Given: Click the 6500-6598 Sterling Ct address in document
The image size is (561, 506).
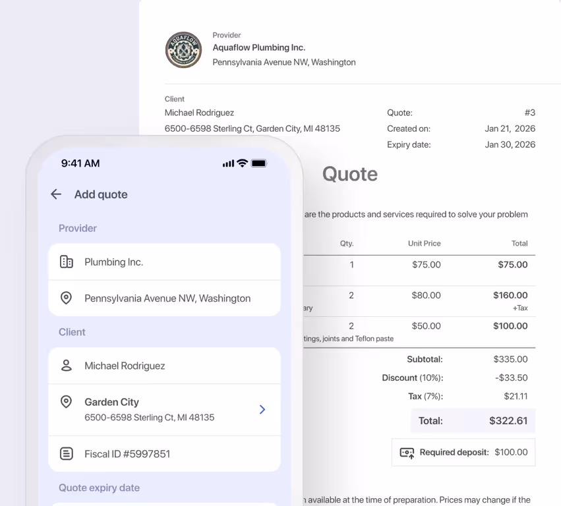Looking at the screenshot, I should [252, 128].
